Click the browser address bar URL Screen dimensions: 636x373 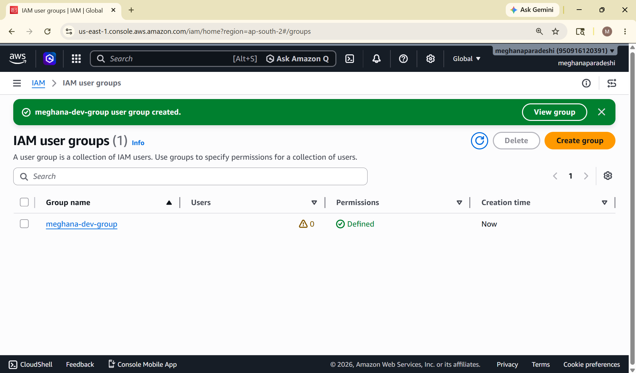pos(195,31)
